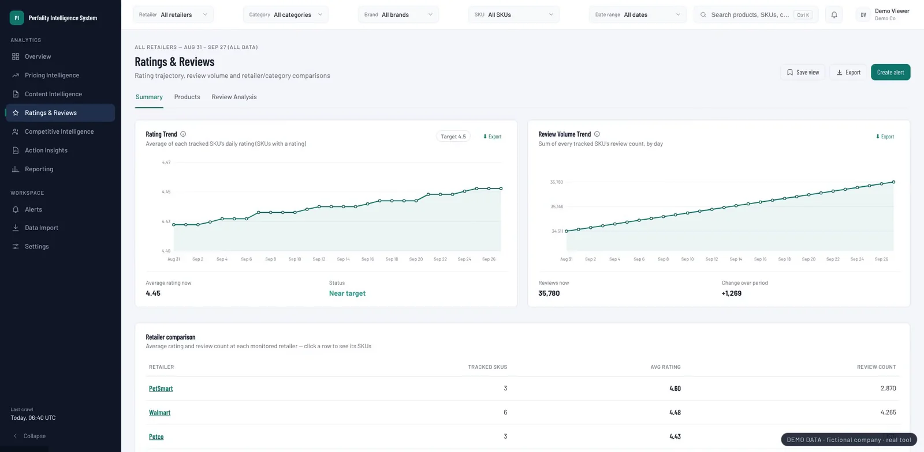The height and width of the screenshot is (452, 924).
Task: Click the Competitive Intelligence people icon
Action: tap(16, 131)
